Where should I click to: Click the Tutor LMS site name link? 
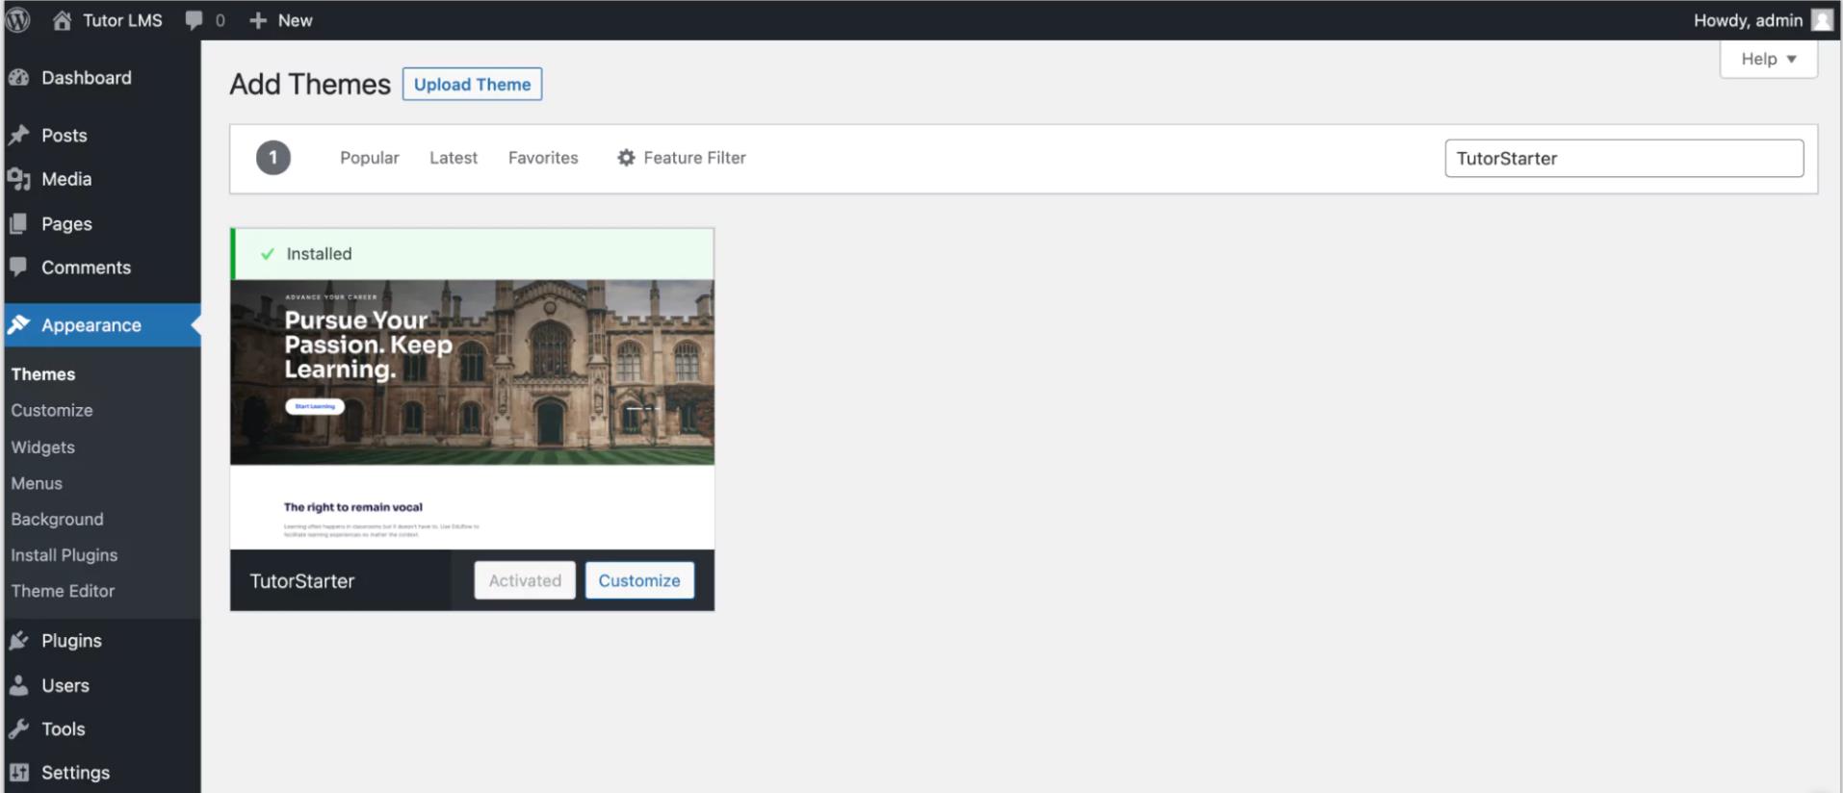pos(122,20)
